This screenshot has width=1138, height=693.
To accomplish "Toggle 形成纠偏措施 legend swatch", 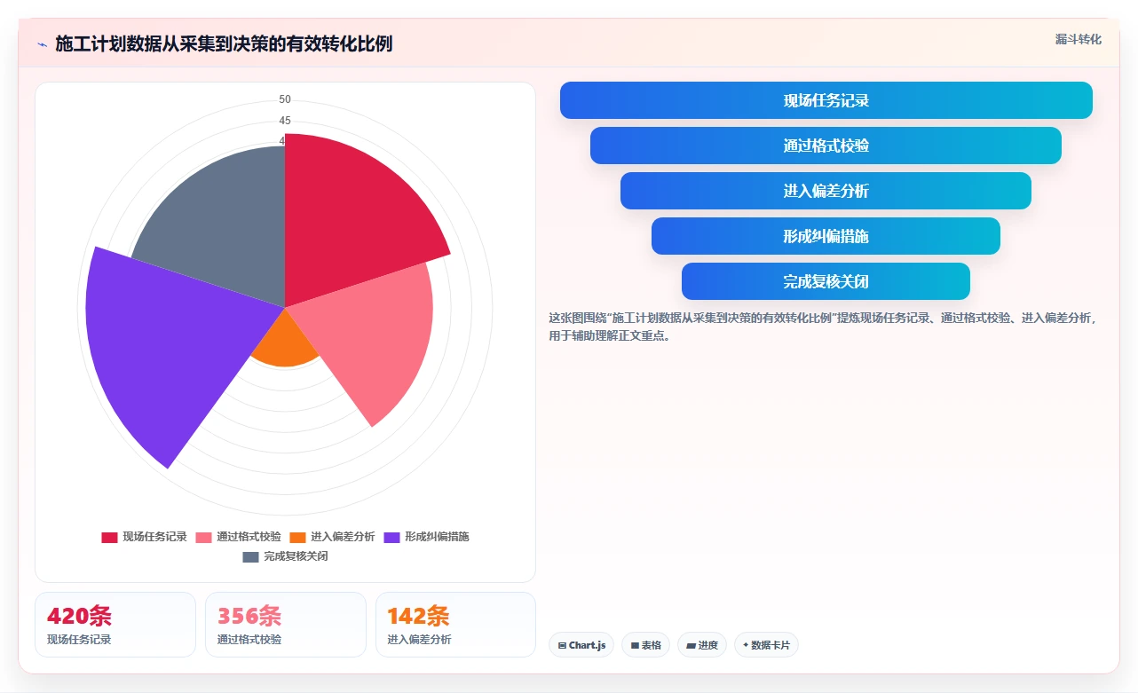I will (x=391, y=537).
